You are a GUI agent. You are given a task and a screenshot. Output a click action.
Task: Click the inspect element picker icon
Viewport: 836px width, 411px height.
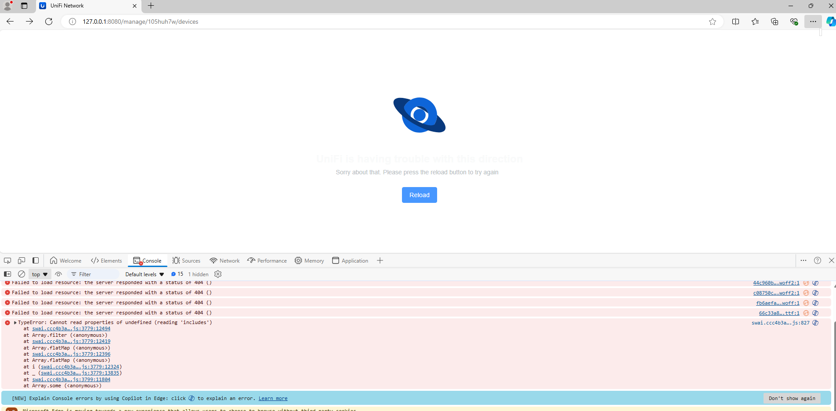pos(7,260)
